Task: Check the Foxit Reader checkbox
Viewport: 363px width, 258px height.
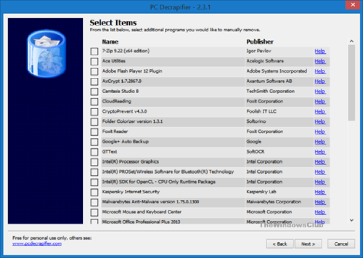Action: 94,132
